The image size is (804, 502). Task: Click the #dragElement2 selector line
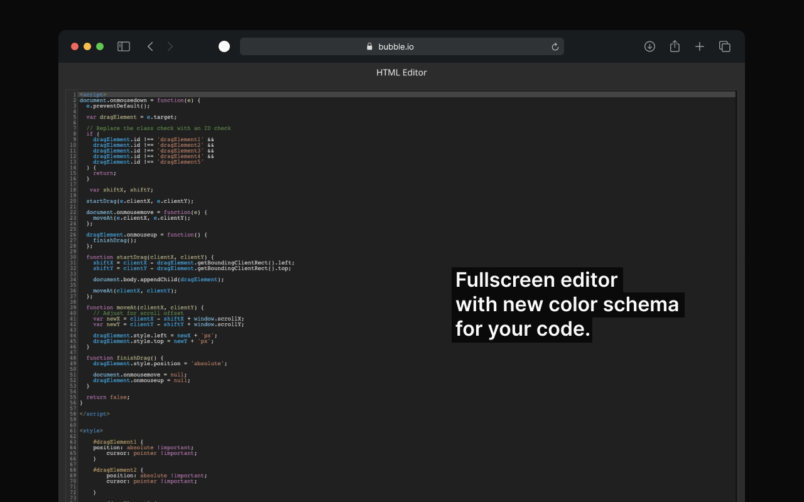coord(118,470)
